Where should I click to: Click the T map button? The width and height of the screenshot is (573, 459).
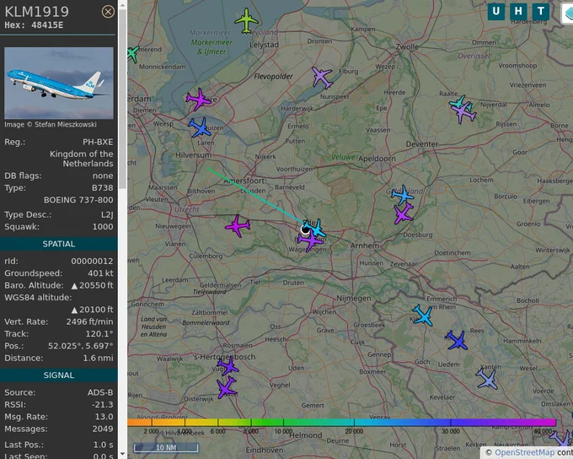tap(540, 11)
